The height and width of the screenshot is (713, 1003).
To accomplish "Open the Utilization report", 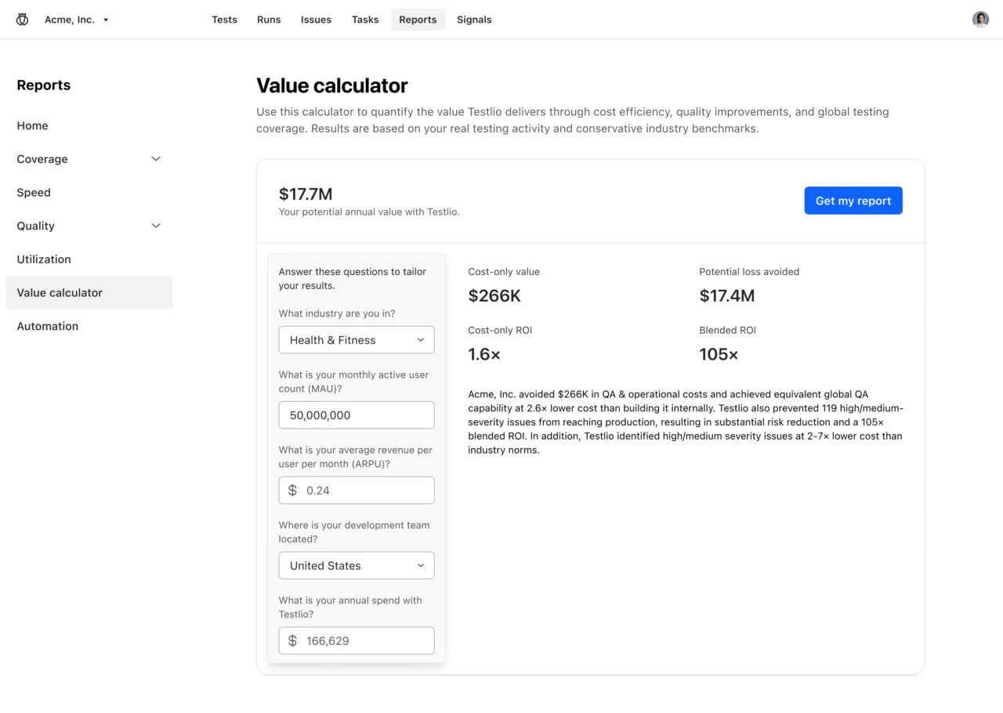I will point(44,259).
